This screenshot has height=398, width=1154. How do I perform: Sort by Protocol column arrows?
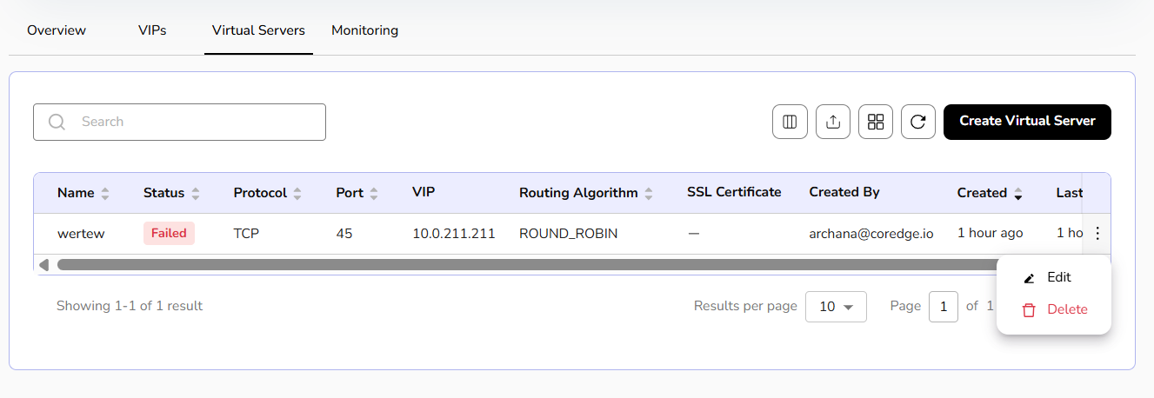click(297, 194)
